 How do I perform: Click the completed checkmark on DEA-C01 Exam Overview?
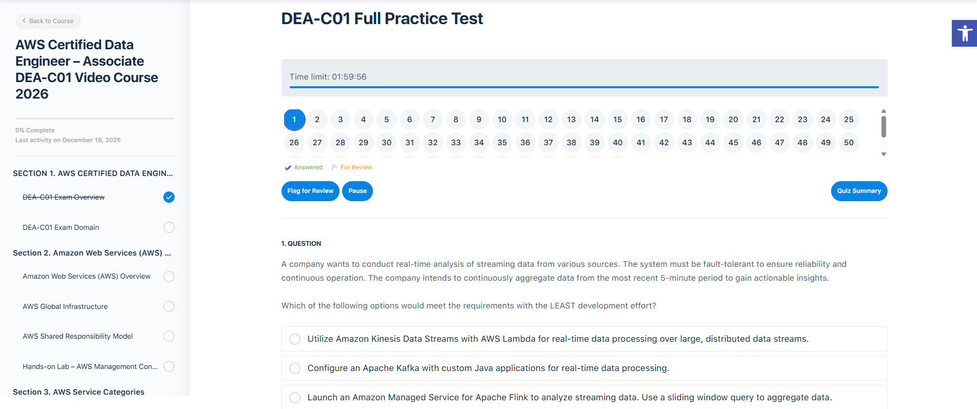[168, 197]
